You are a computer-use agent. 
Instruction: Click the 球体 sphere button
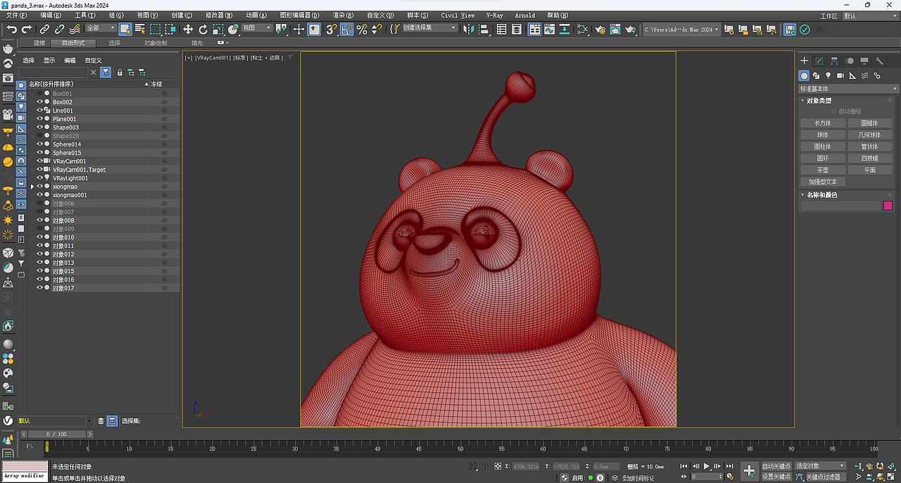[823, 135]
